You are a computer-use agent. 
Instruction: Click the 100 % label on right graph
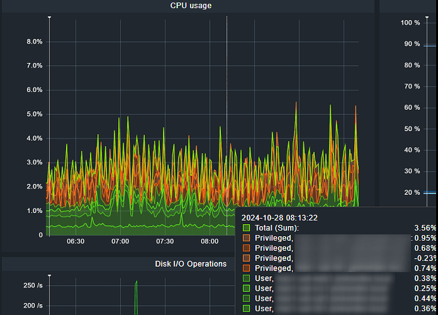click(x=410, y=23)
